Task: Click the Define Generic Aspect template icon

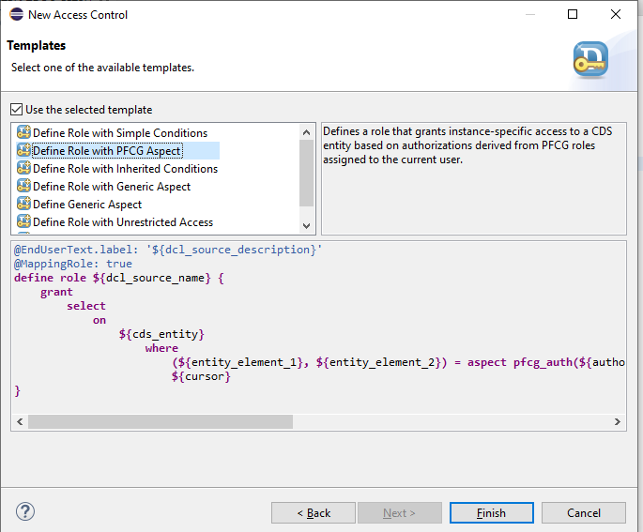Action: pos(23,204)
